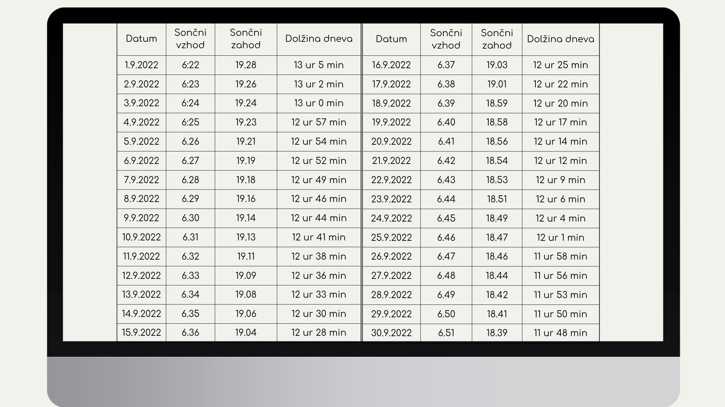Screen dimensions: 725x407
Task: Select sunrise time 6.44
Action: click(x=446, y=199)
